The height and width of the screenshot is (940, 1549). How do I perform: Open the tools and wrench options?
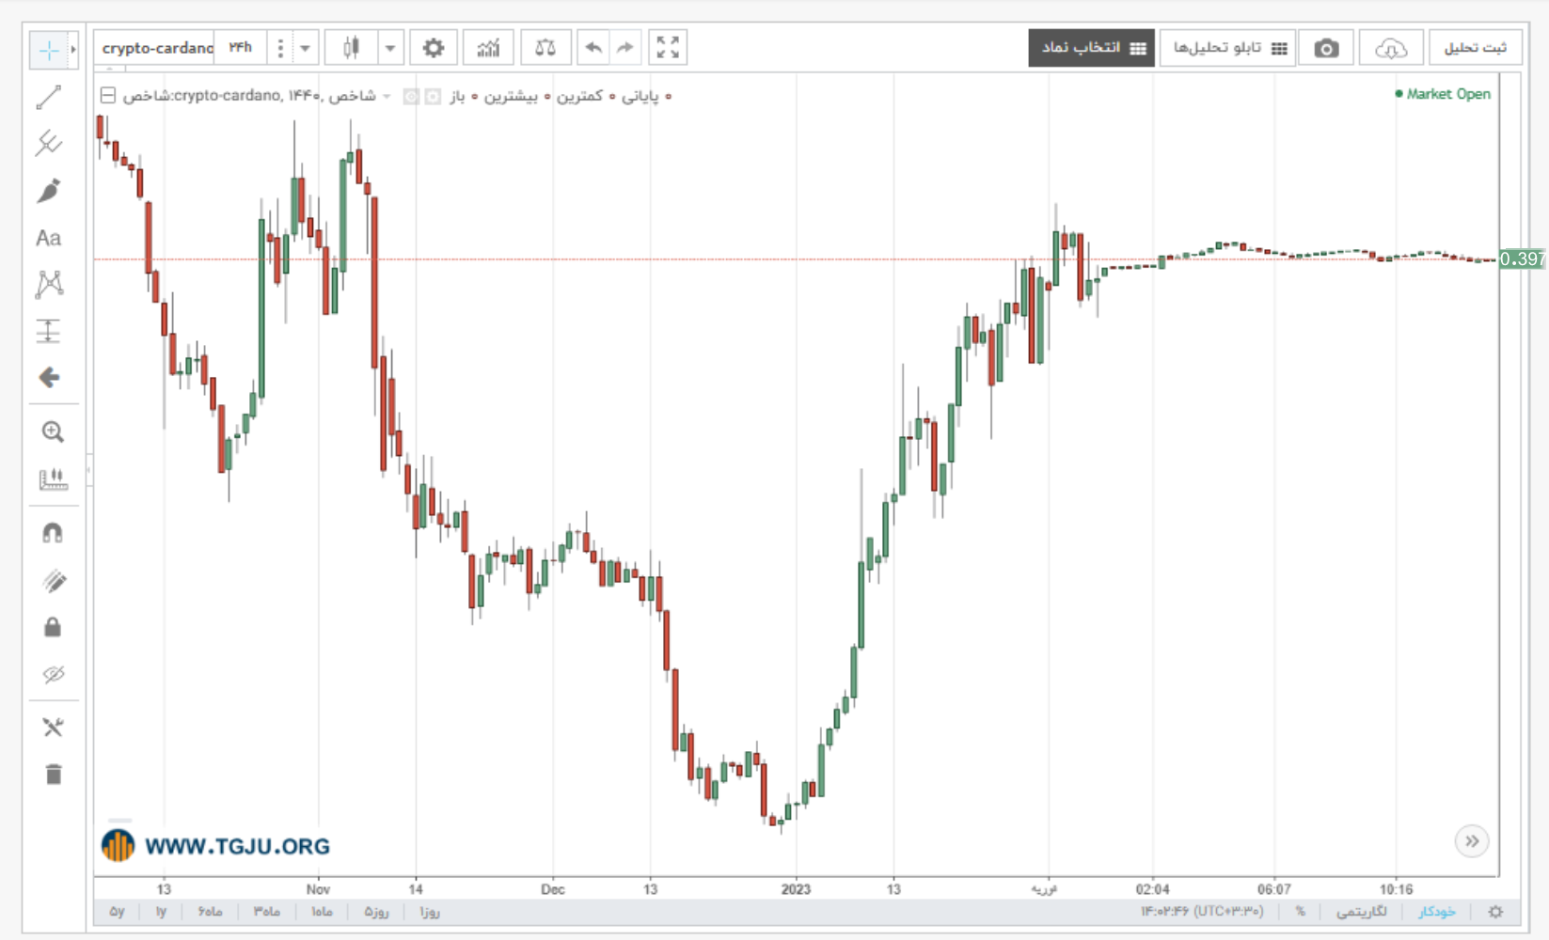click(x=53, y=728)
